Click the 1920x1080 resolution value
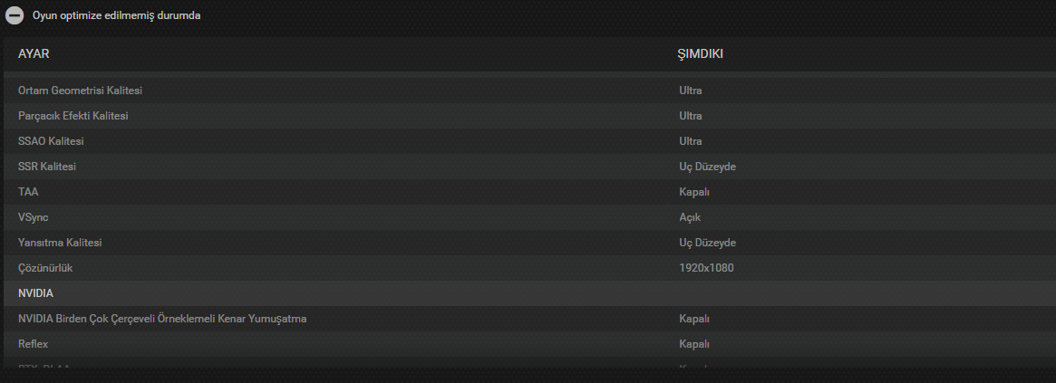Viewport: 1056px width, 383px height. [x=707, y=268]
